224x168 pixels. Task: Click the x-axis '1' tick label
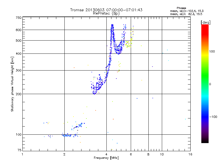tap(22, 154)
